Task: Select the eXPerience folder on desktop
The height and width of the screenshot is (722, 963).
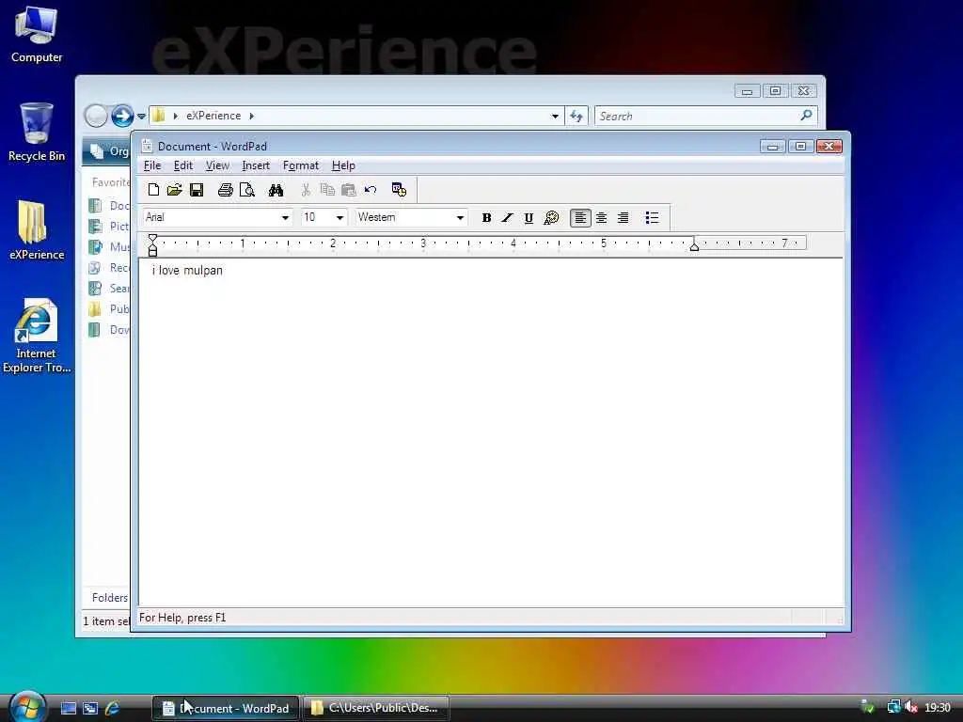Action: point(37,230)
